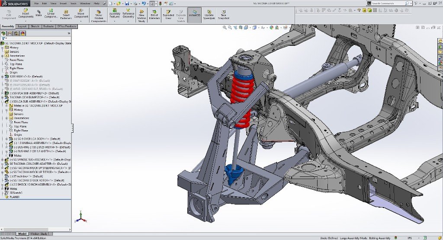Open the DisplayManager tab icon in panel
443x240 pixels.
pyautogui.click(x=23, y=33)
